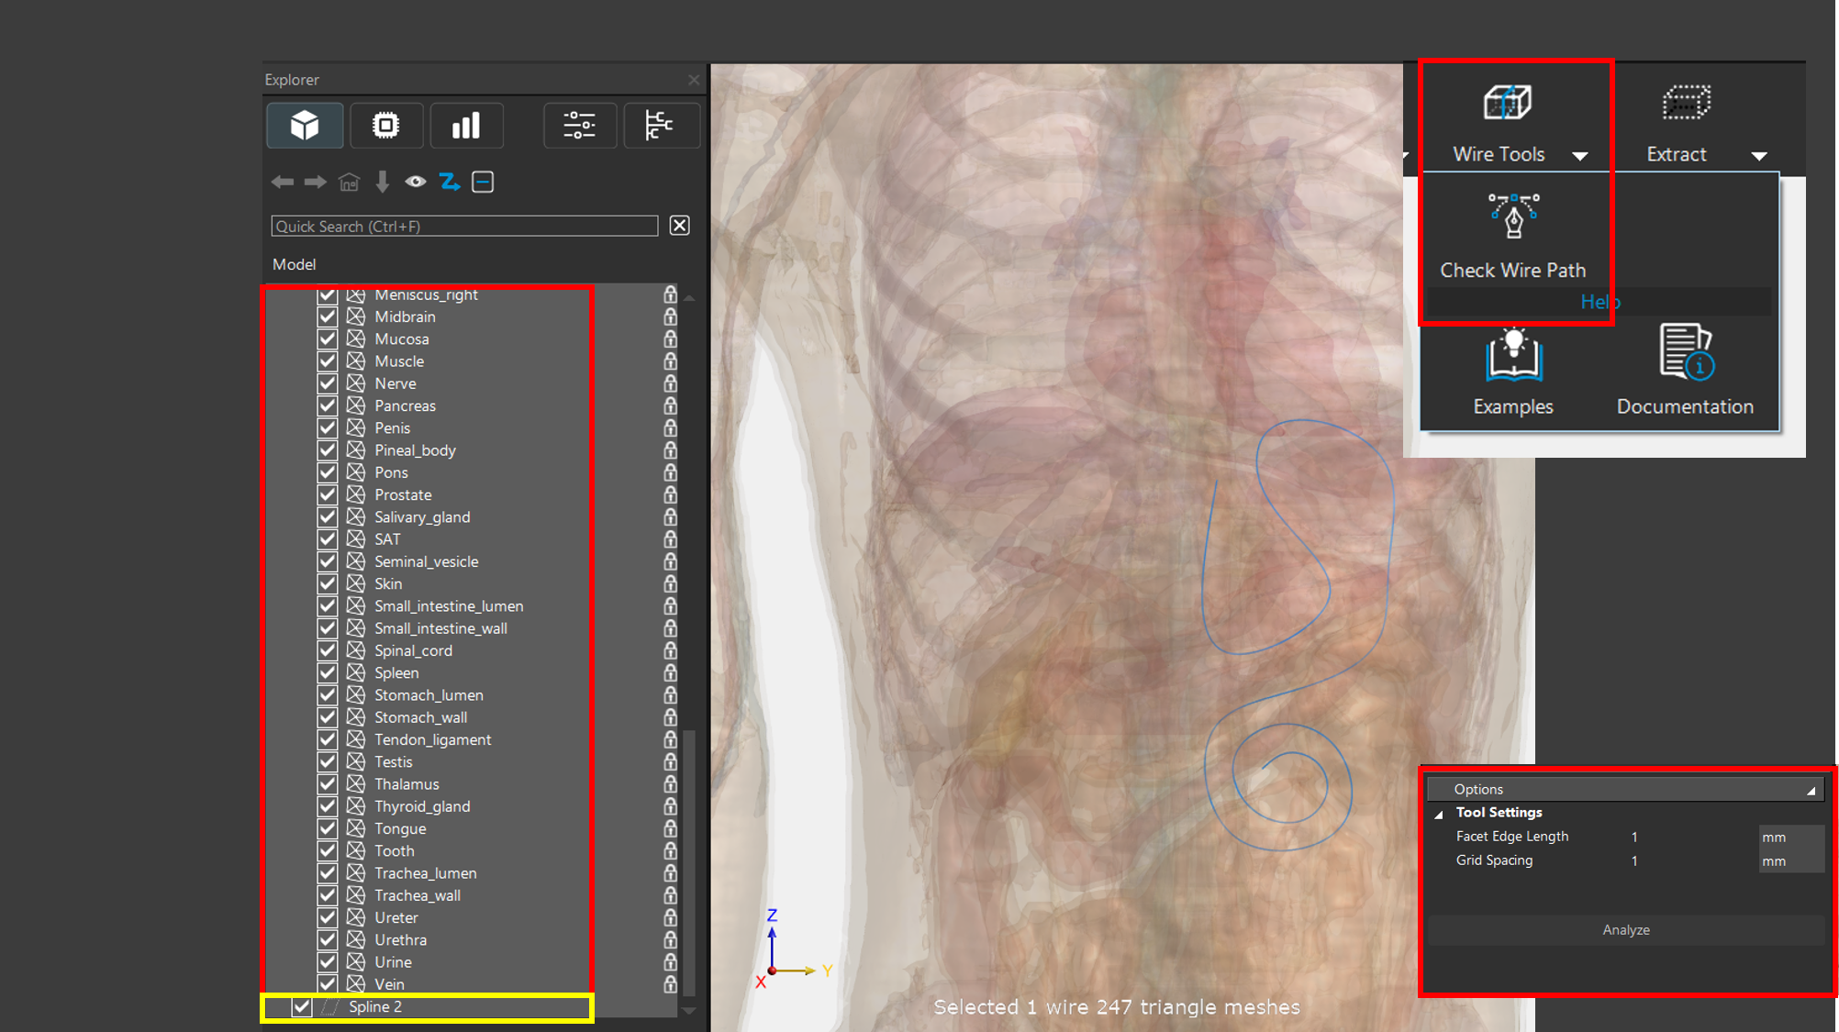This screenshot has width=1839, height=1032.
Task: Expand the Wire Tools dropdown arrow
Action: [x=1579, y=156]
